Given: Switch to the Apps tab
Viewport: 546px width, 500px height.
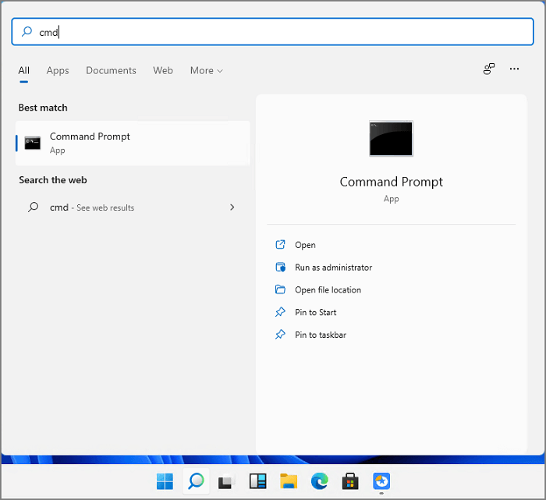Looking at the screenshot, I should tap(58, 70).
